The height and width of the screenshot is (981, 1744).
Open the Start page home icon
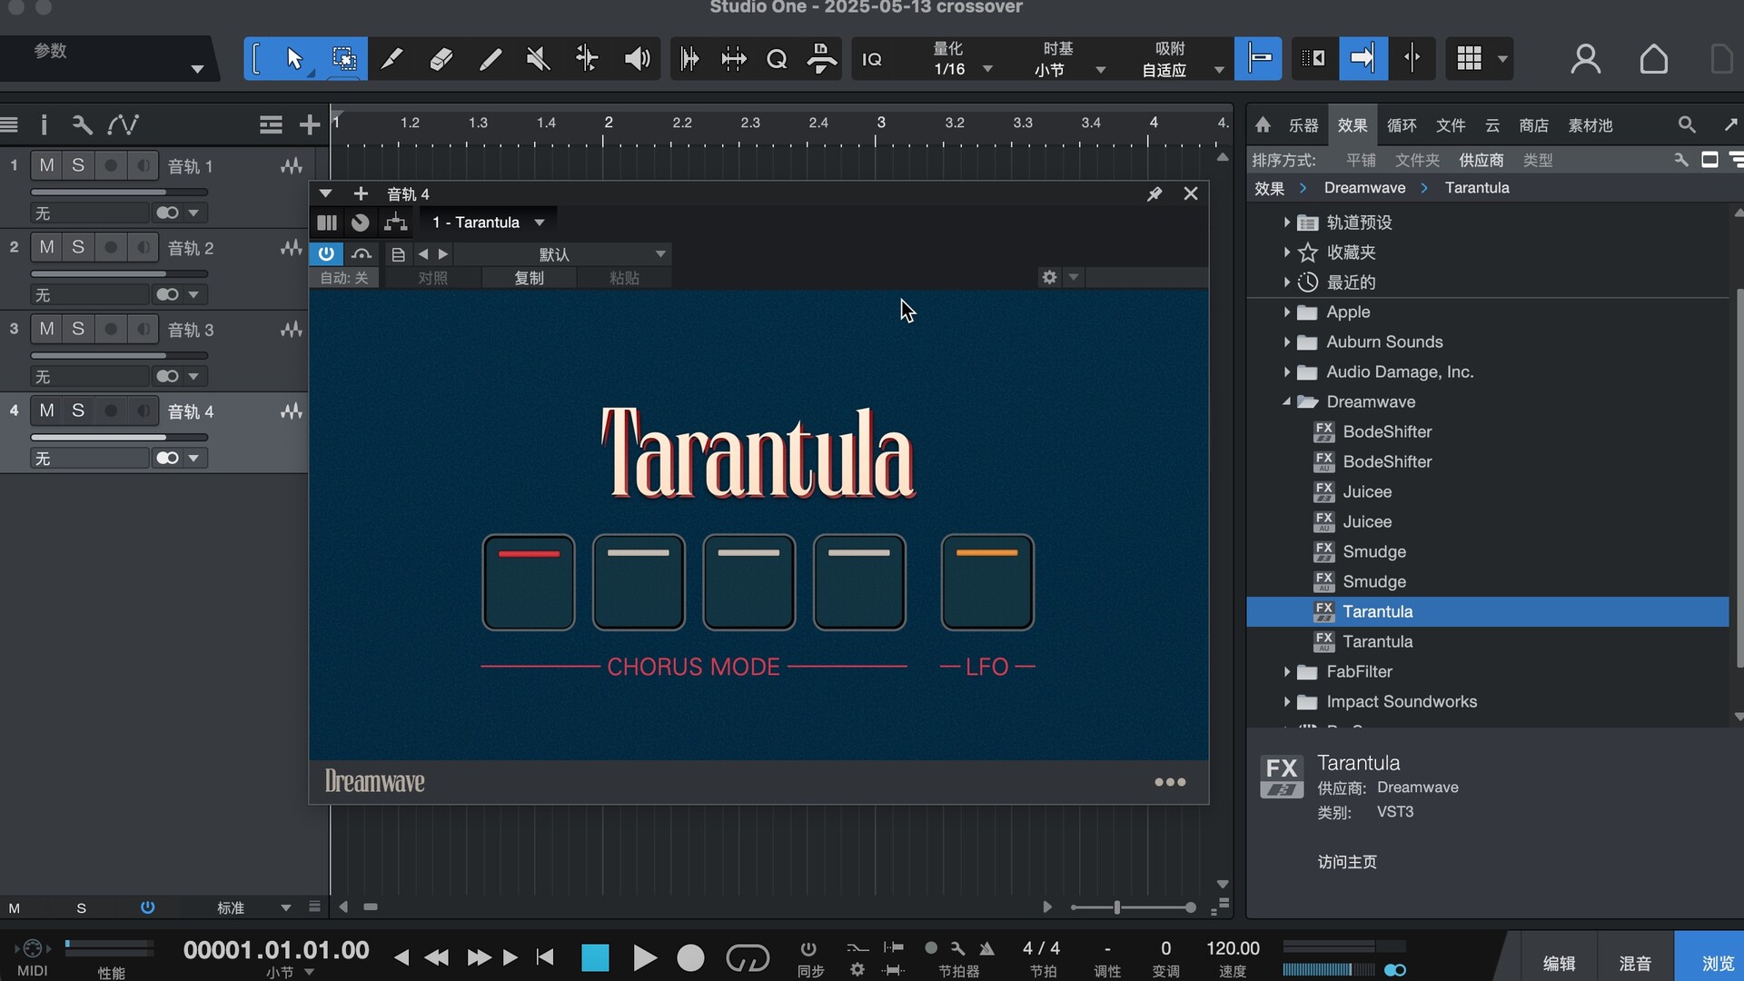1654,59
